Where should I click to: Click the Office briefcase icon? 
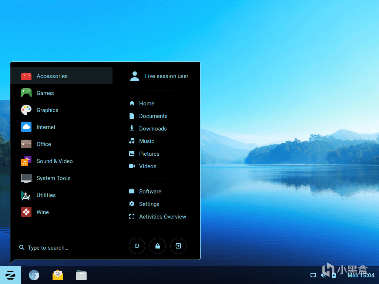pyautogui.click(x=26, y=144)
